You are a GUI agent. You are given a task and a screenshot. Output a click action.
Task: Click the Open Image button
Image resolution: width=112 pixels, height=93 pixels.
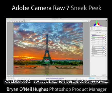tap(91, 78)
